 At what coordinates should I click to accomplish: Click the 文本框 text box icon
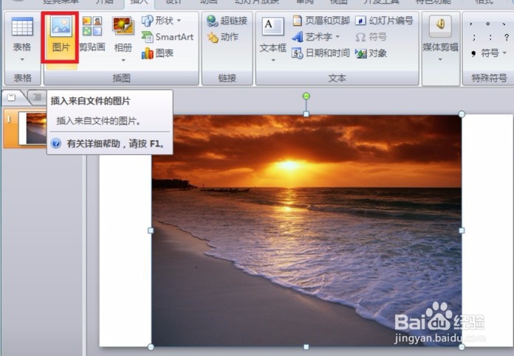[273, 27]
